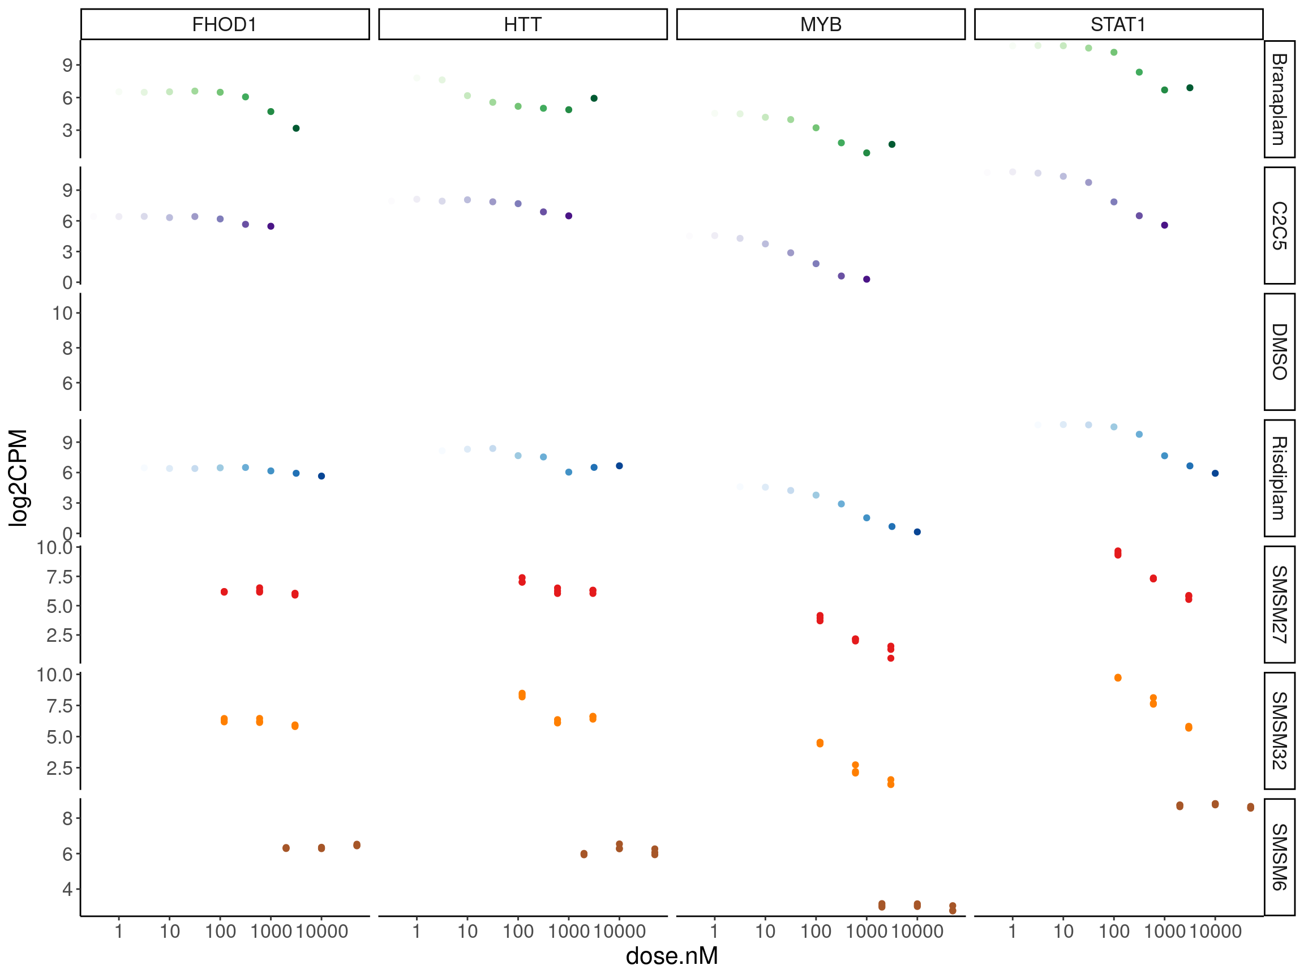This screenshot has width=1304, height=978.
Task: Click the SMSM27 row strip label
Action: pyautogui.click(x=1279, y=604)
